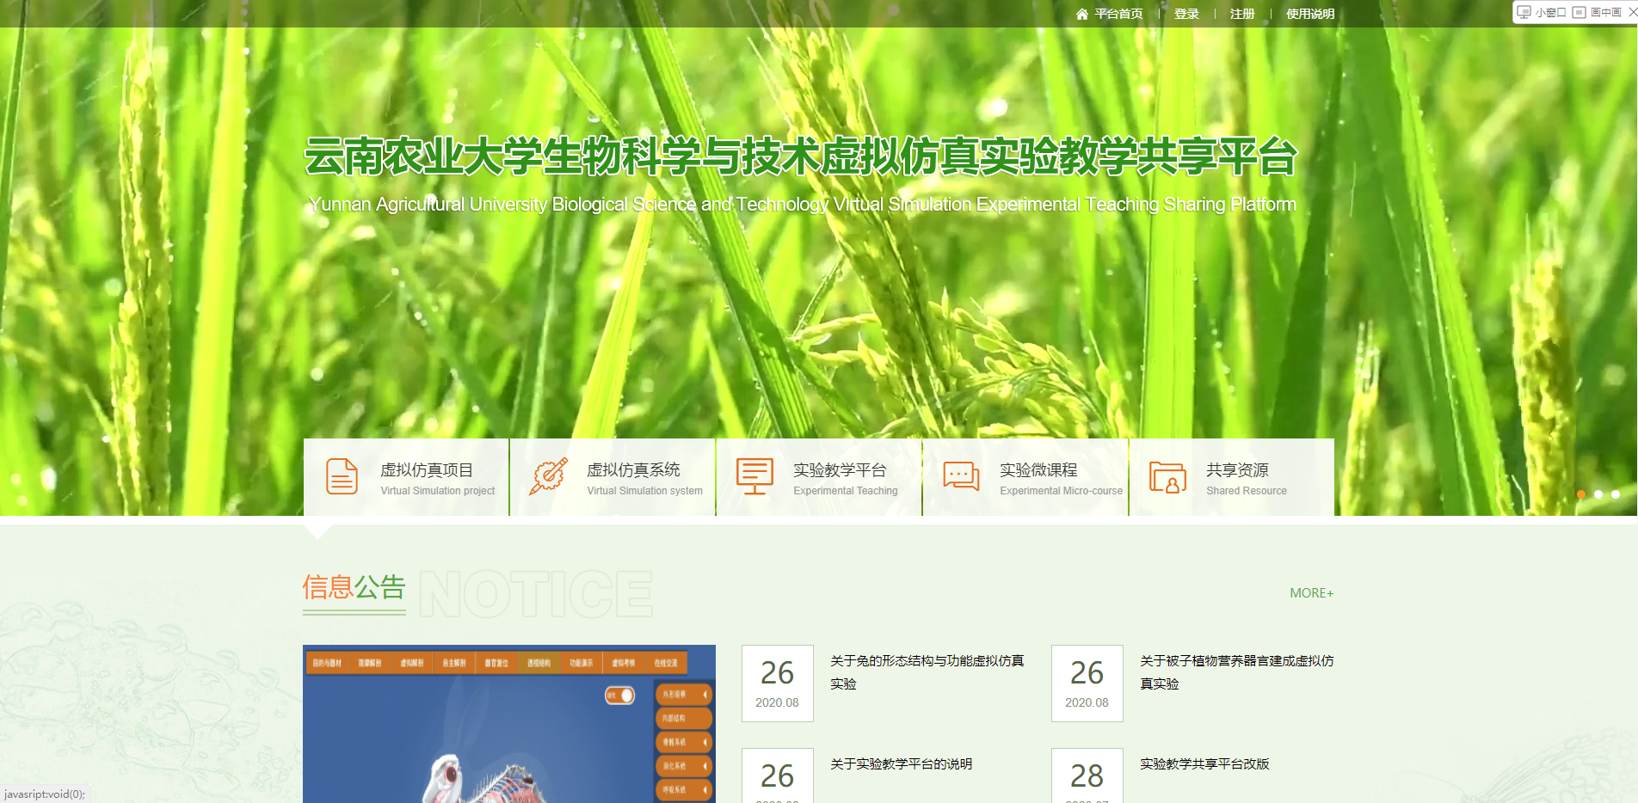Select the active orange carousel dot
Screen dimensions: 1638x803
coord(1581,494)
